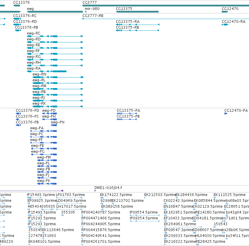
Task: Click EST IP09554.5prime
Action: point(145,215)
